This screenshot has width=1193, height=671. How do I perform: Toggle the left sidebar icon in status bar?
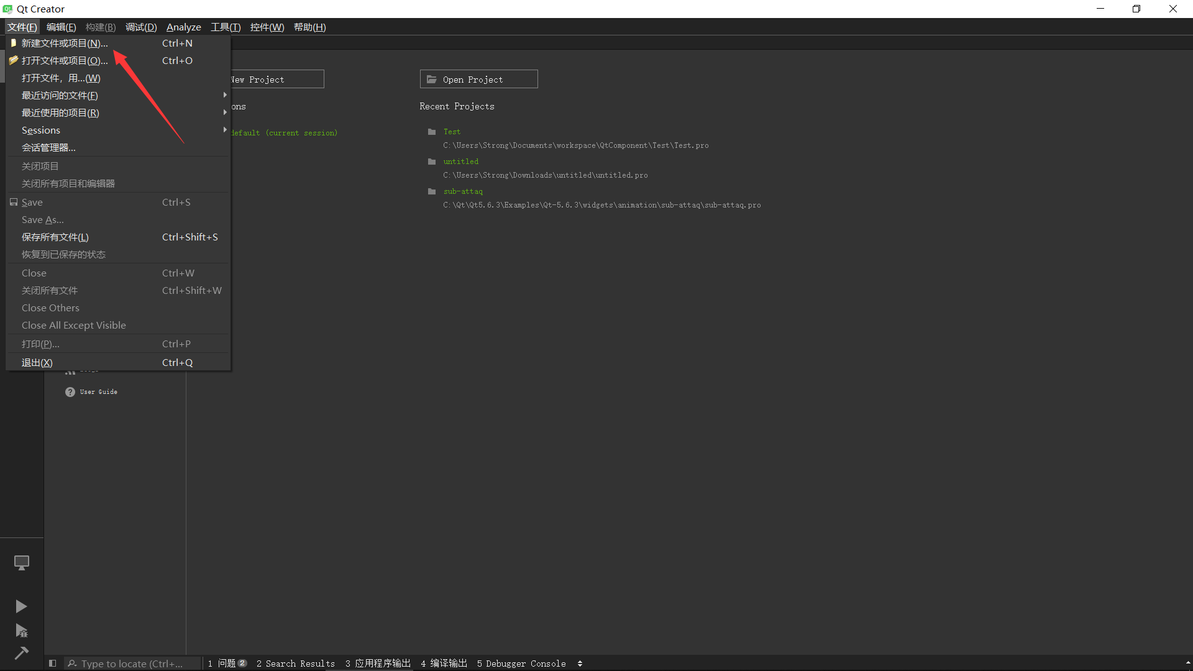pyautogui.click(x=53, y=664)
